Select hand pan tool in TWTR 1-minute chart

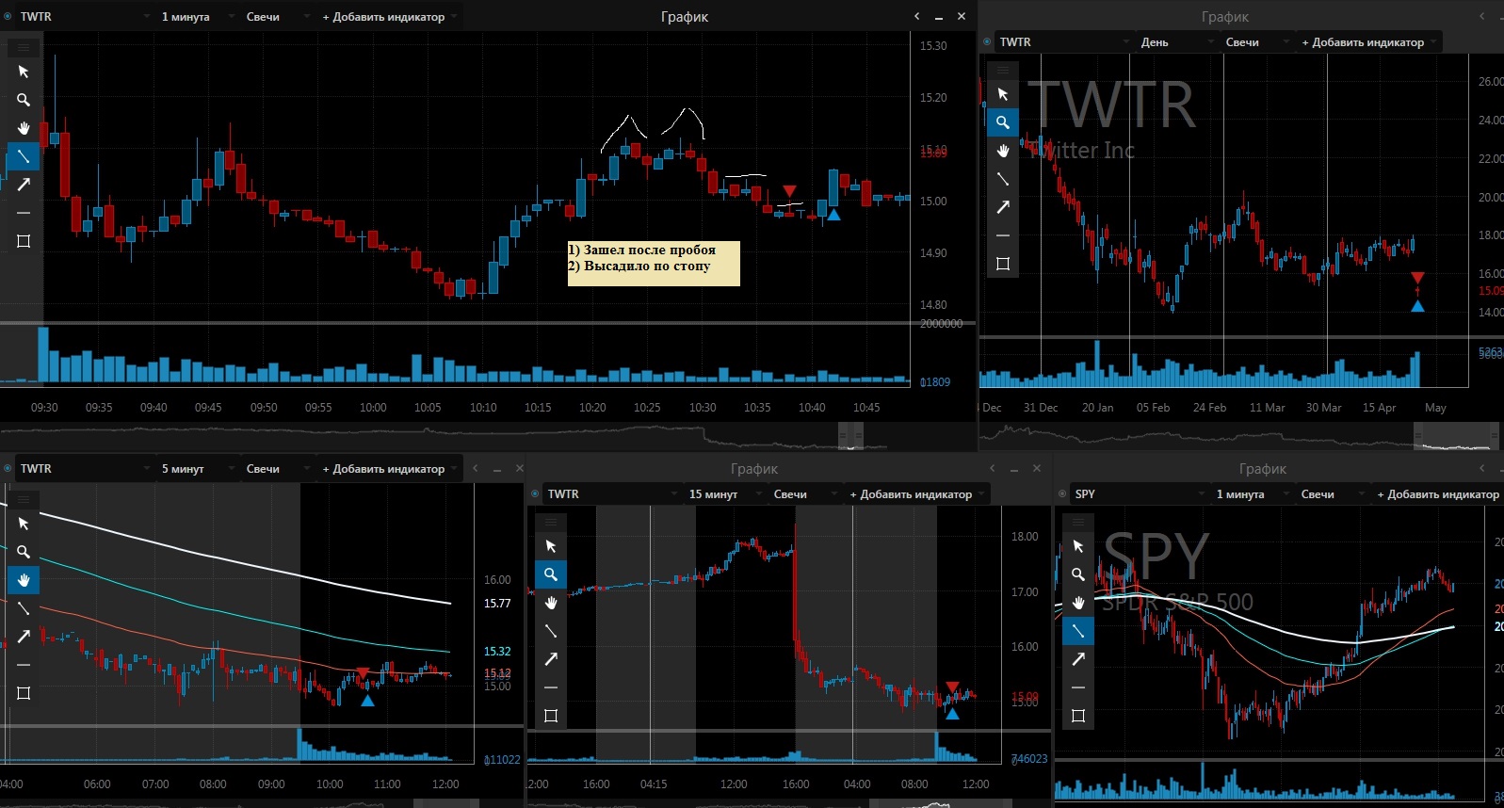click(x=24, y=128)
